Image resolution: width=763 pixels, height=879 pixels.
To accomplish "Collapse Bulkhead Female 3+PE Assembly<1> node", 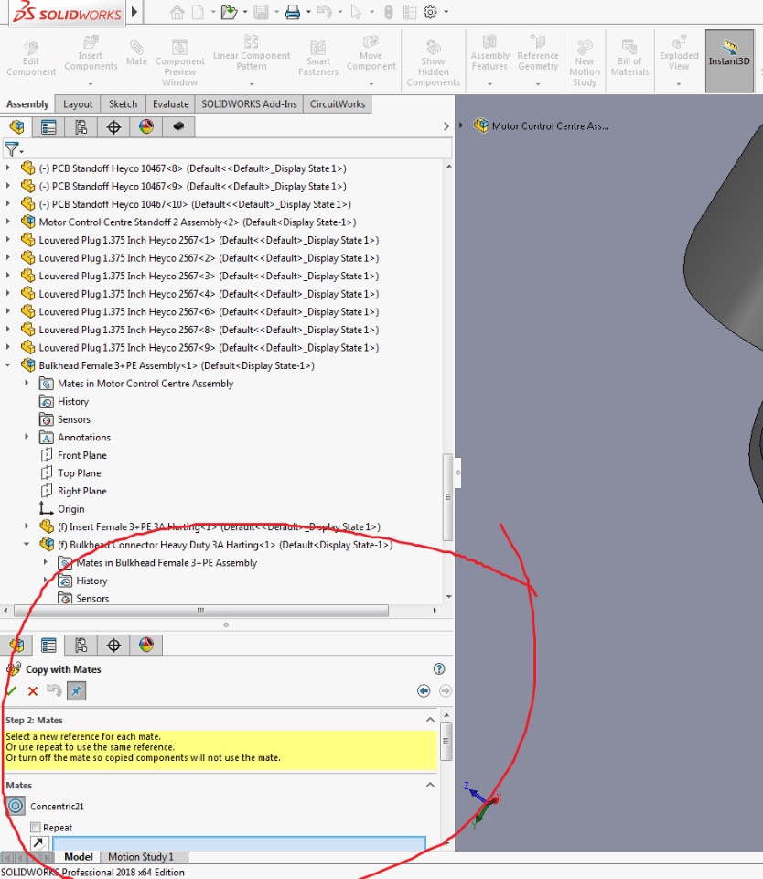I will [8, 365].
